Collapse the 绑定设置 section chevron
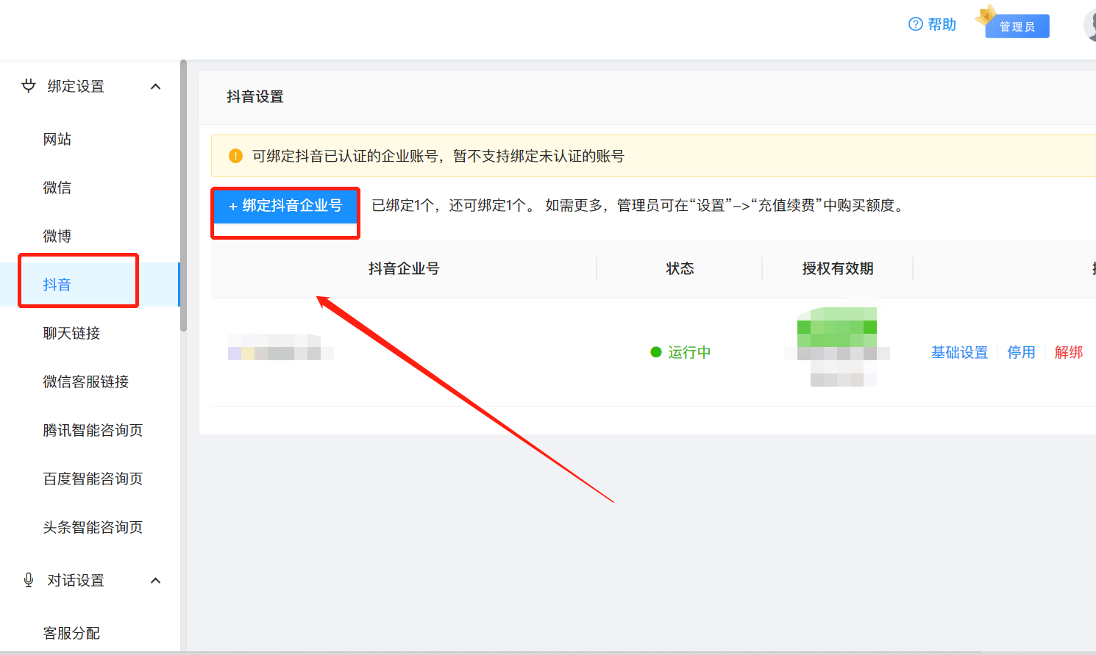 (155, 87)
